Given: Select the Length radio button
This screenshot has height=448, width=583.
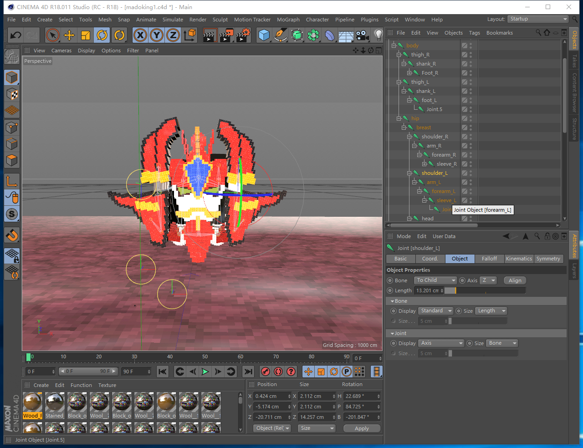Looking at the screenshot, I should pos(390,290).
